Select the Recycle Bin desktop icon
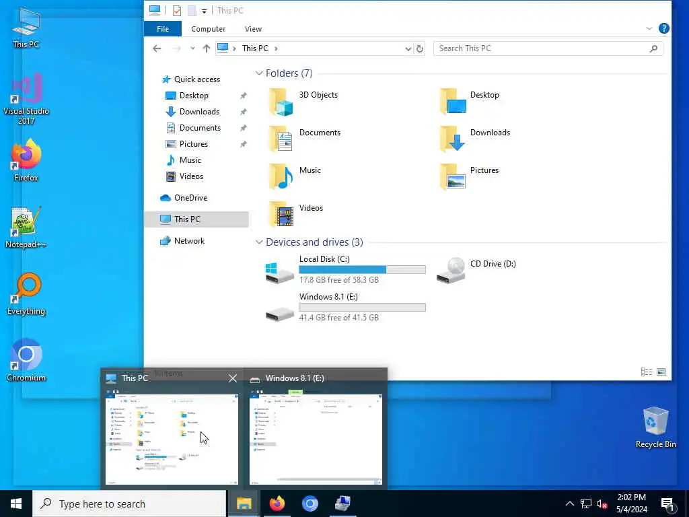The width and height of the screenshot is (689, 517). (655, 427)
